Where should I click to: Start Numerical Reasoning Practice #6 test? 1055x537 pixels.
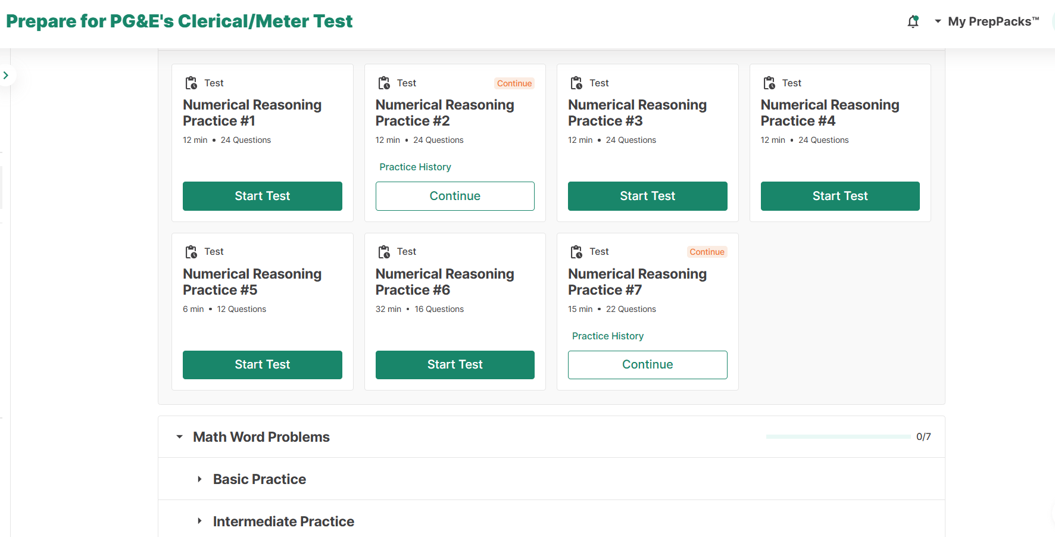click(x=455, y=365)
